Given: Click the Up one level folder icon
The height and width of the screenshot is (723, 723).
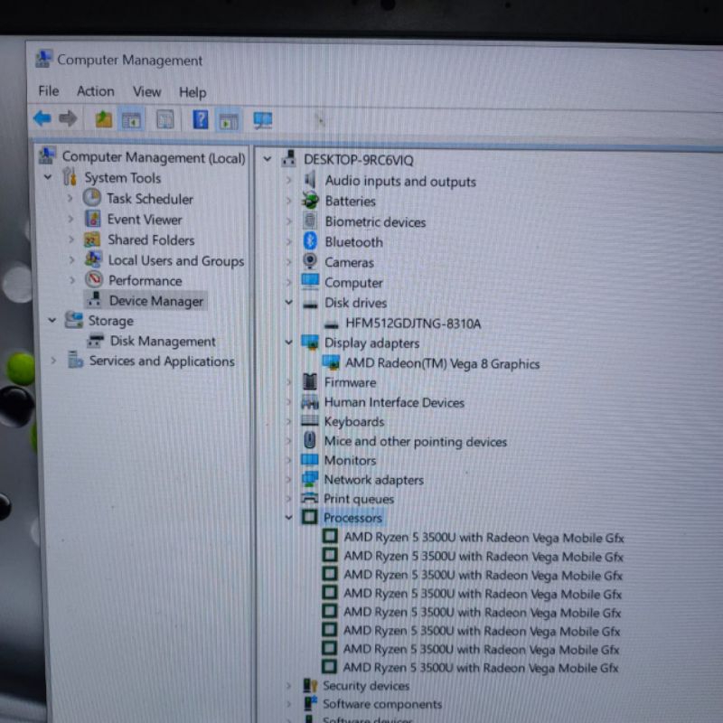Looking at the screenshot, I should coord(103,119).
